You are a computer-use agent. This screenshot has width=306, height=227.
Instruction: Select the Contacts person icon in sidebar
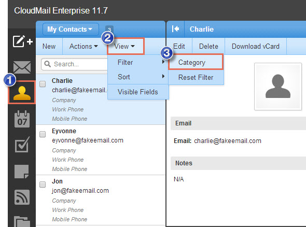coord(22,93)
